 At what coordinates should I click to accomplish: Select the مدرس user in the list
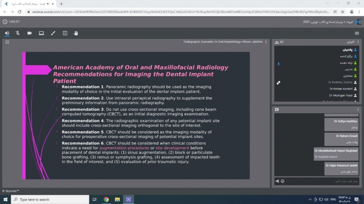click(351, 69)
